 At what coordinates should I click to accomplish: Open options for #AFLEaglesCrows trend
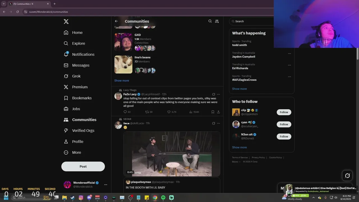pyautogui.click(x=289, y=77)
